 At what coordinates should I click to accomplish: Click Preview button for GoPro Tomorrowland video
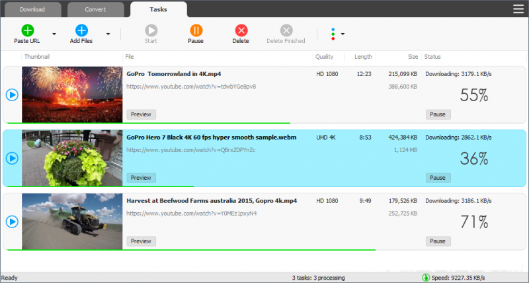coord(141,114)
